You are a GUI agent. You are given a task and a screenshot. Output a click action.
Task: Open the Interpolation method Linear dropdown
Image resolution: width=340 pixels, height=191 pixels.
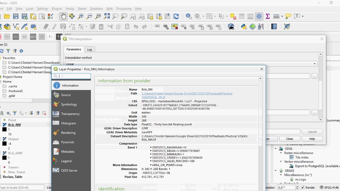191,64
